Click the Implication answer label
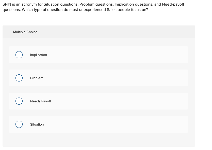Screen dimensions: 212x150 [x=39, y=55]
